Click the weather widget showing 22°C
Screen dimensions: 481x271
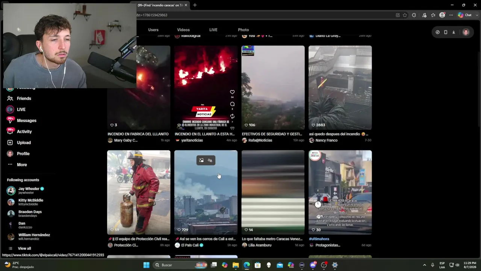click(x=19, y=265)
